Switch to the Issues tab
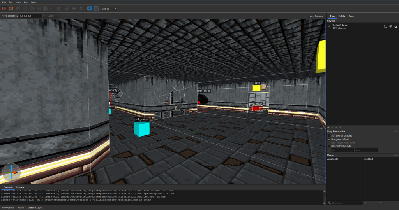Image resolution: width=399 pixels, height=210 pixels. point(20,187)
